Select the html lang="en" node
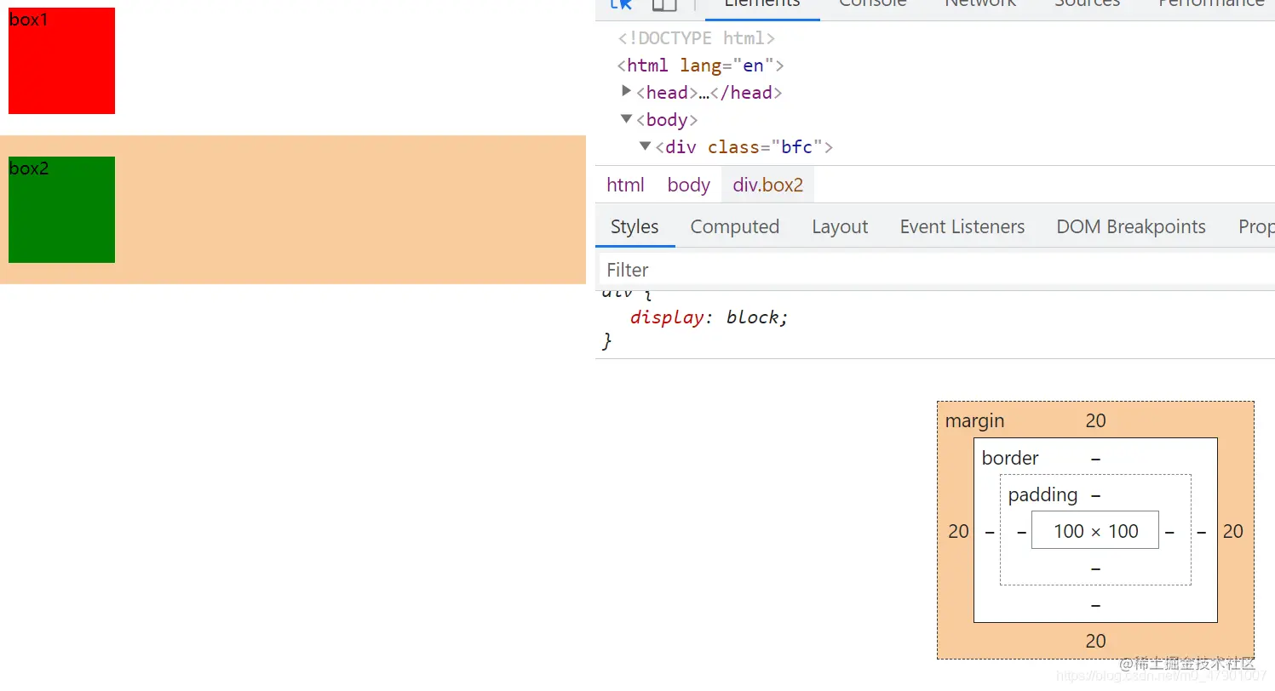 coord(700,66)
